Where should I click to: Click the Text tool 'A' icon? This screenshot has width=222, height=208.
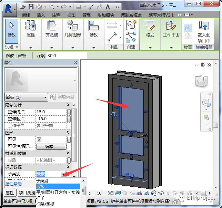(x=108, y=7)
